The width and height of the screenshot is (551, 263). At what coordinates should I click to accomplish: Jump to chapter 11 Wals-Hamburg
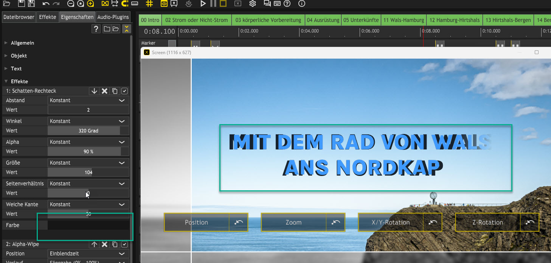coord(404,20)
